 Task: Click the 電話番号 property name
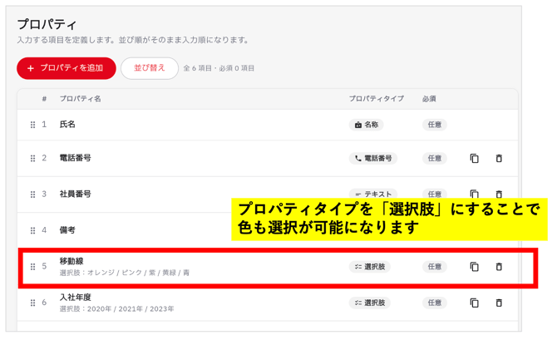coord(76,158)
